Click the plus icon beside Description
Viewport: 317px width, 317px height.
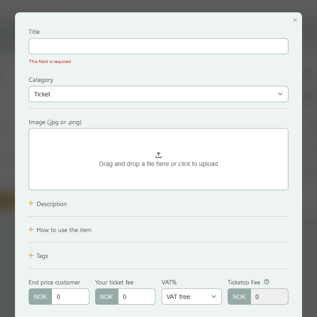click(x=31, y=203)
